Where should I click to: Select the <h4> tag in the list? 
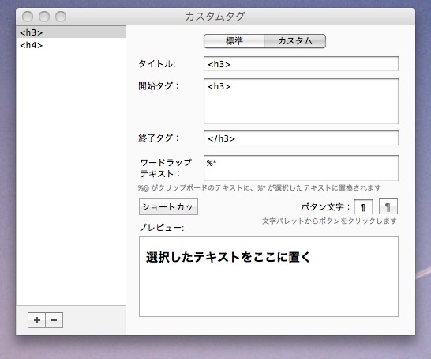pyautogui.click(x=71, y=45)
